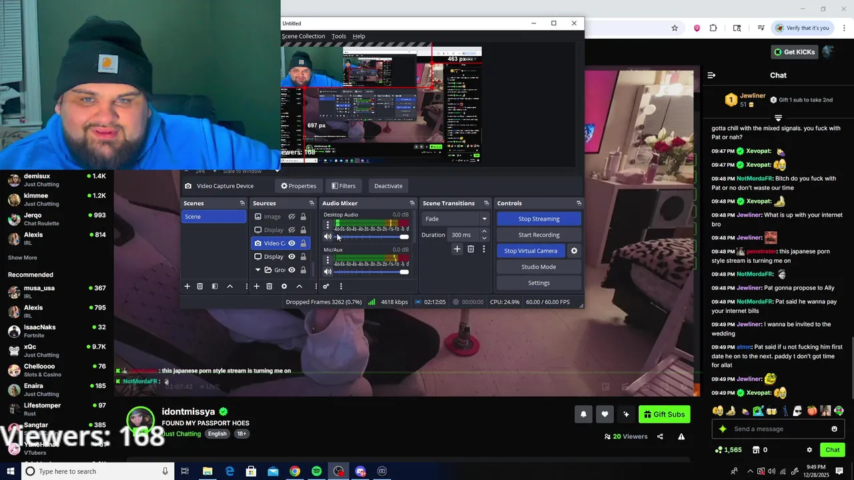Toggle visibility of Image source
Viewport: 854px width, 480px height.
[292, 217]
